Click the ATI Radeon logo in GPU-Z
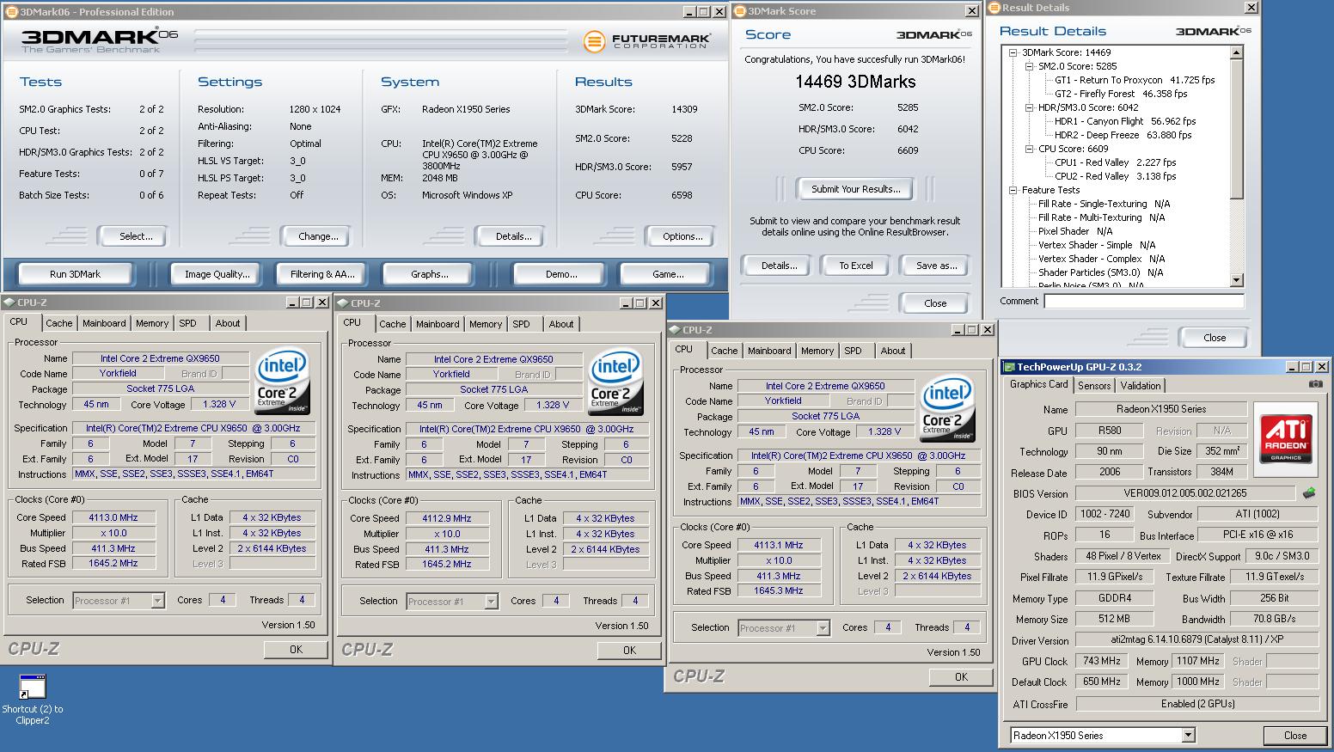The height and width of the screenshot is (752, 1334). click(x=1285, y=439)
